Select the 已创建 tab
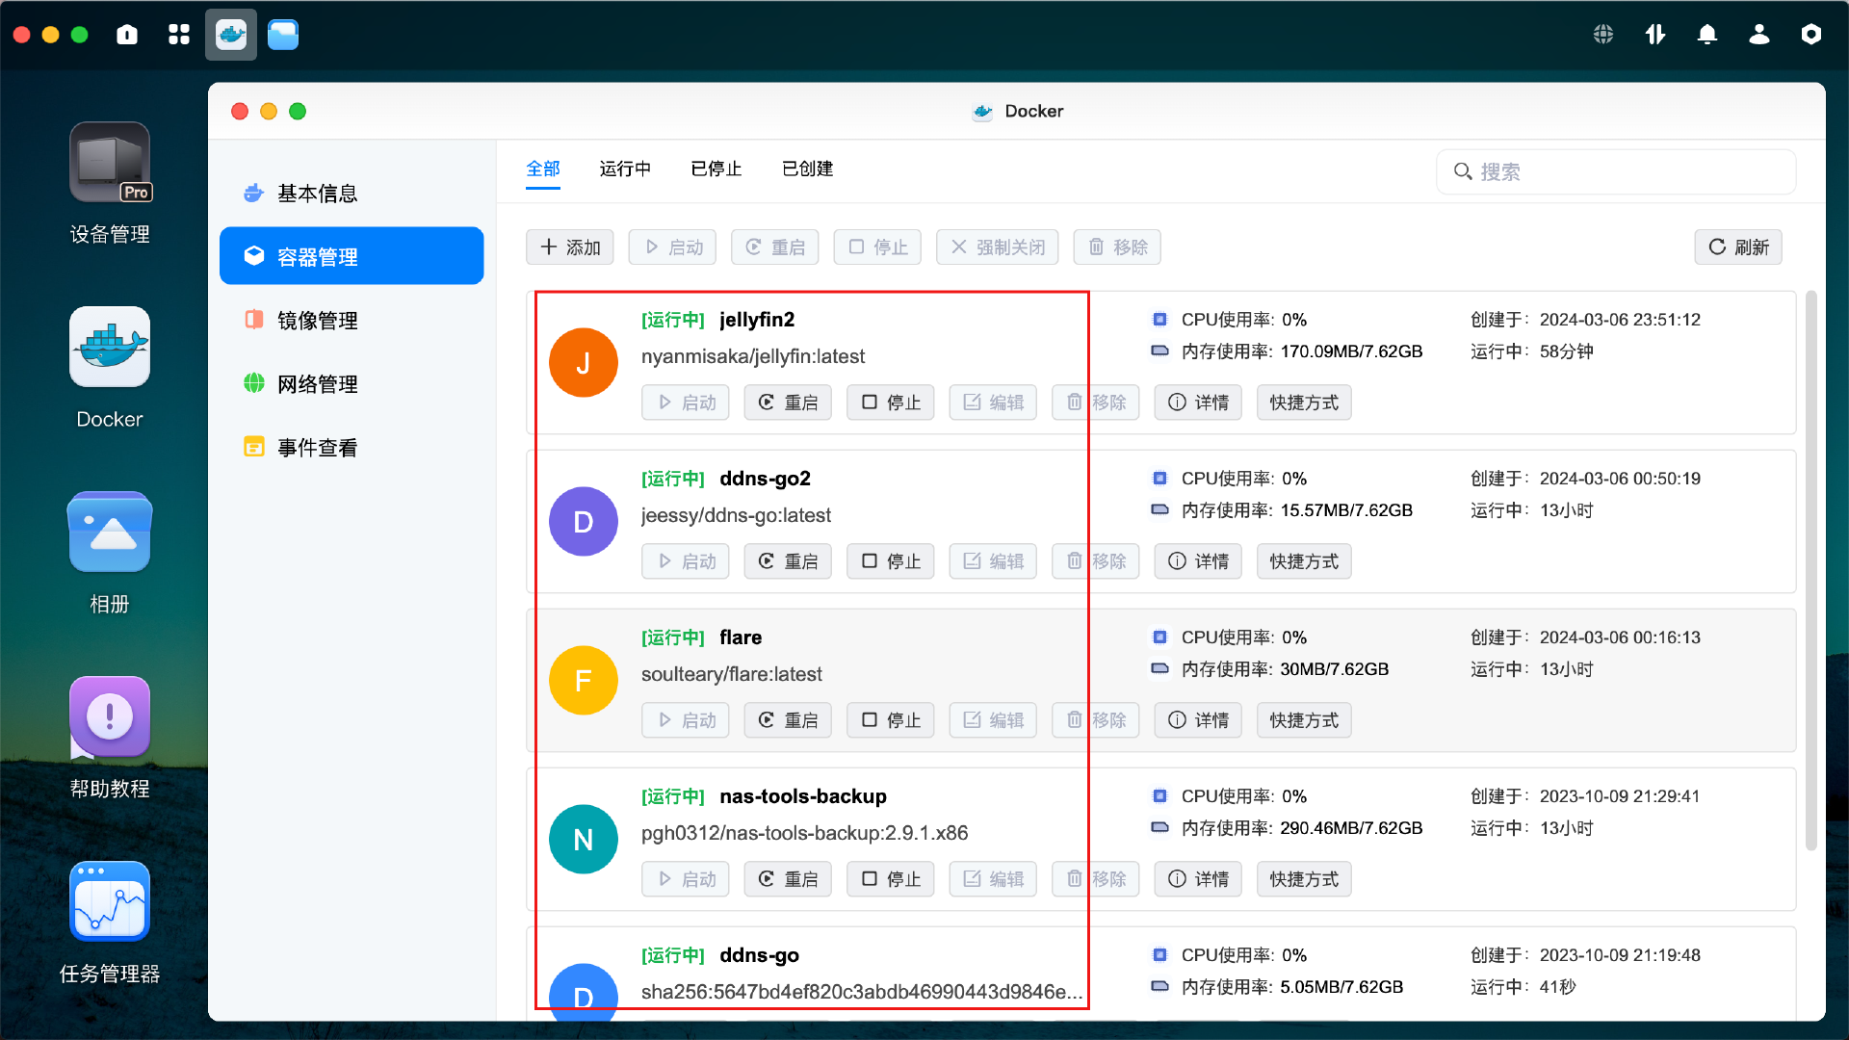This screenshot has width=1849, height=1040. coord(807,169)
